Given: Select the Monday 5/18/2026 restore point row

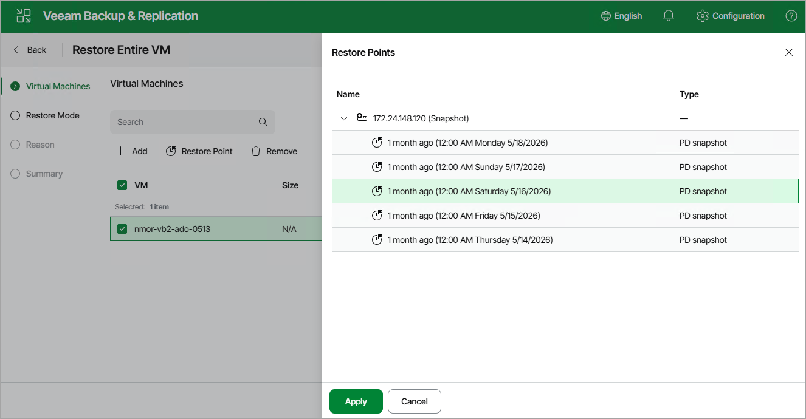Looking at the screenshot, I should (565, 143).
